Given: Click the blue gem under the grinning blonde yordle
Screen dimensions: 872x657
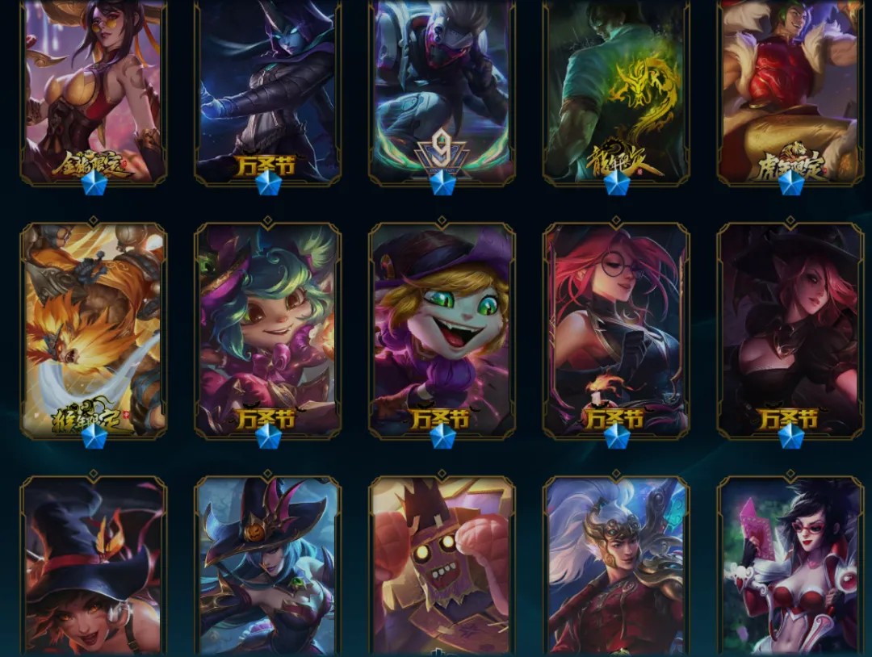Looking at the screenshot, I should coord(442,437).
